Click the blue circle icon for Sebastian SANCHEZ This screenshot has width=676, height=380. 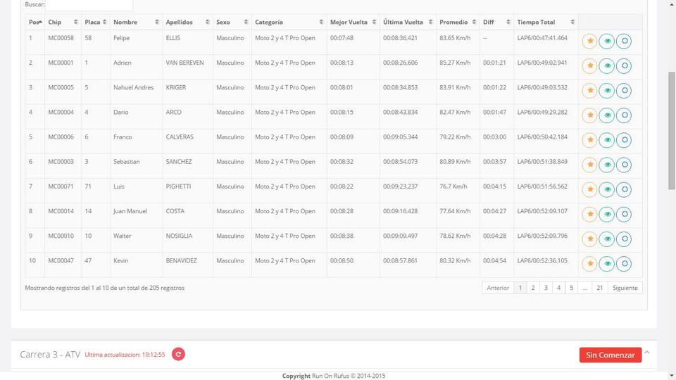[x=624, y=165]
